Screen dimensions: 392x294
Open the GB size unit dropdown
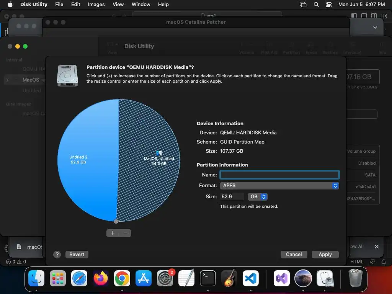pyautogui.click(x=258, y=196)
